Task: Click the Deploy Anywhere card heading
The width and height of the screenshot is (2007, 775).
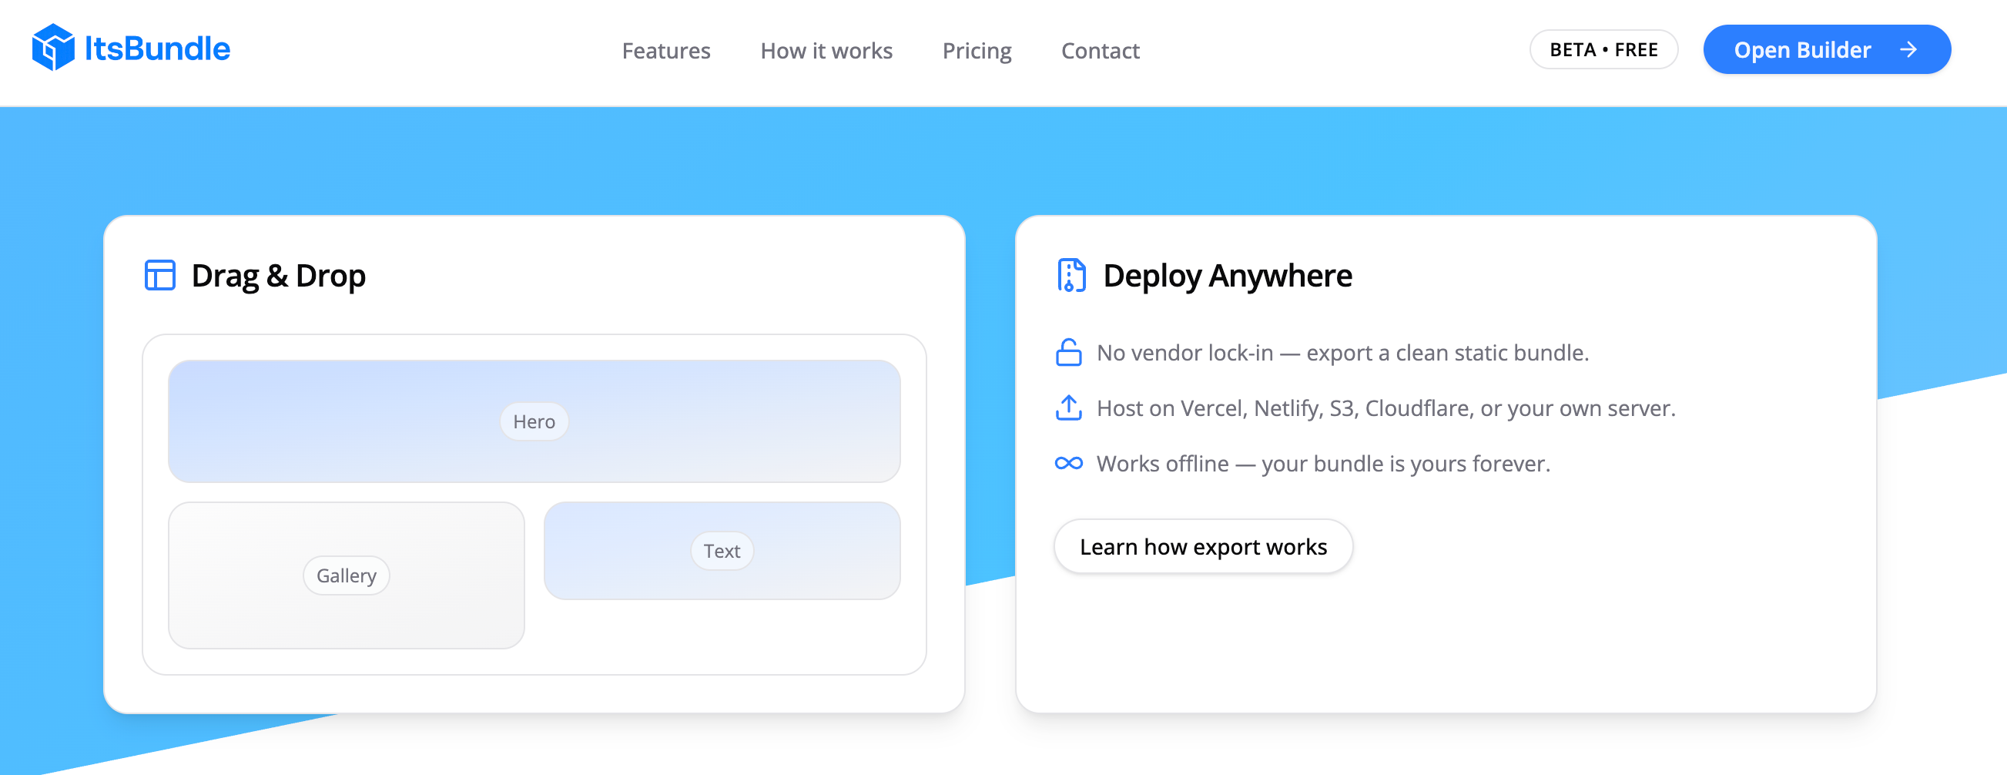Action: 1227,276
